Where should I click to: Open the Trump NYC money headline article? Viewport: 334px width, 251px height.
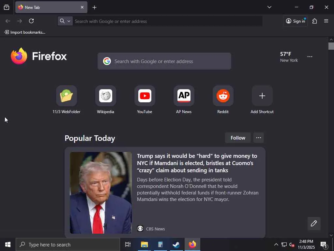coord(197,163)
